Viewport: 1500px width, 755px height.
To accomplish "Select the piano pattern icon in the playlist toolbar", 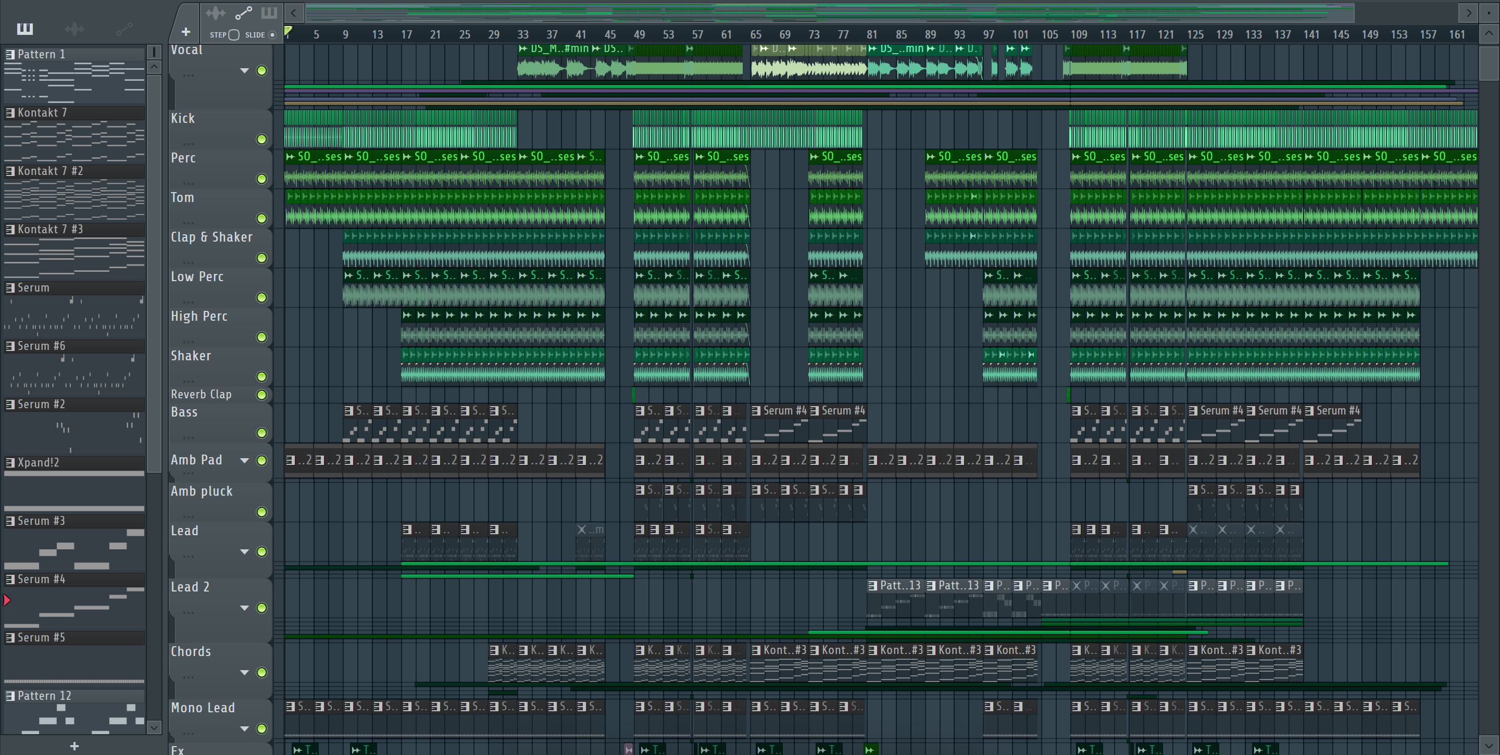I will [269, 13].
